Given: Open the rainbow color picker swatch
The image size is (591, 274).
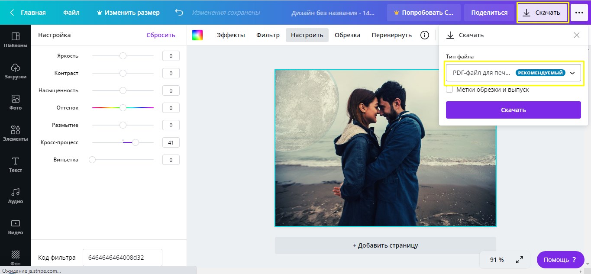Looking at the screenshot, I should [197, 35].
